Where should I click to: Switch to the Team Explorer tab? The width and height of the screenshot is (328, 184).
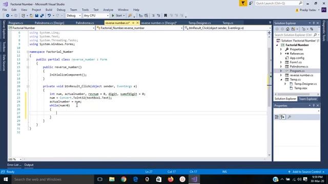click(x=307, y=99)
